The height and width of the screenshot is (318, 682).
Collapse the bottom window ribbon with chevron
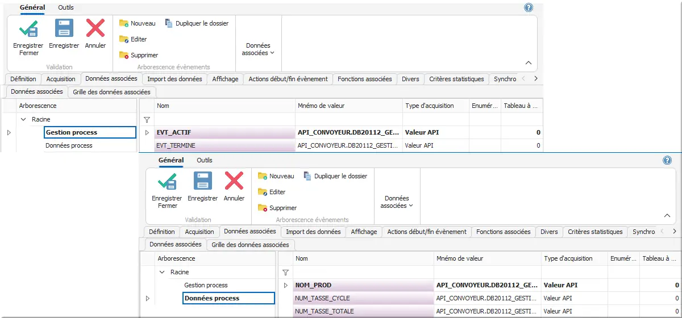click(667, 216)
